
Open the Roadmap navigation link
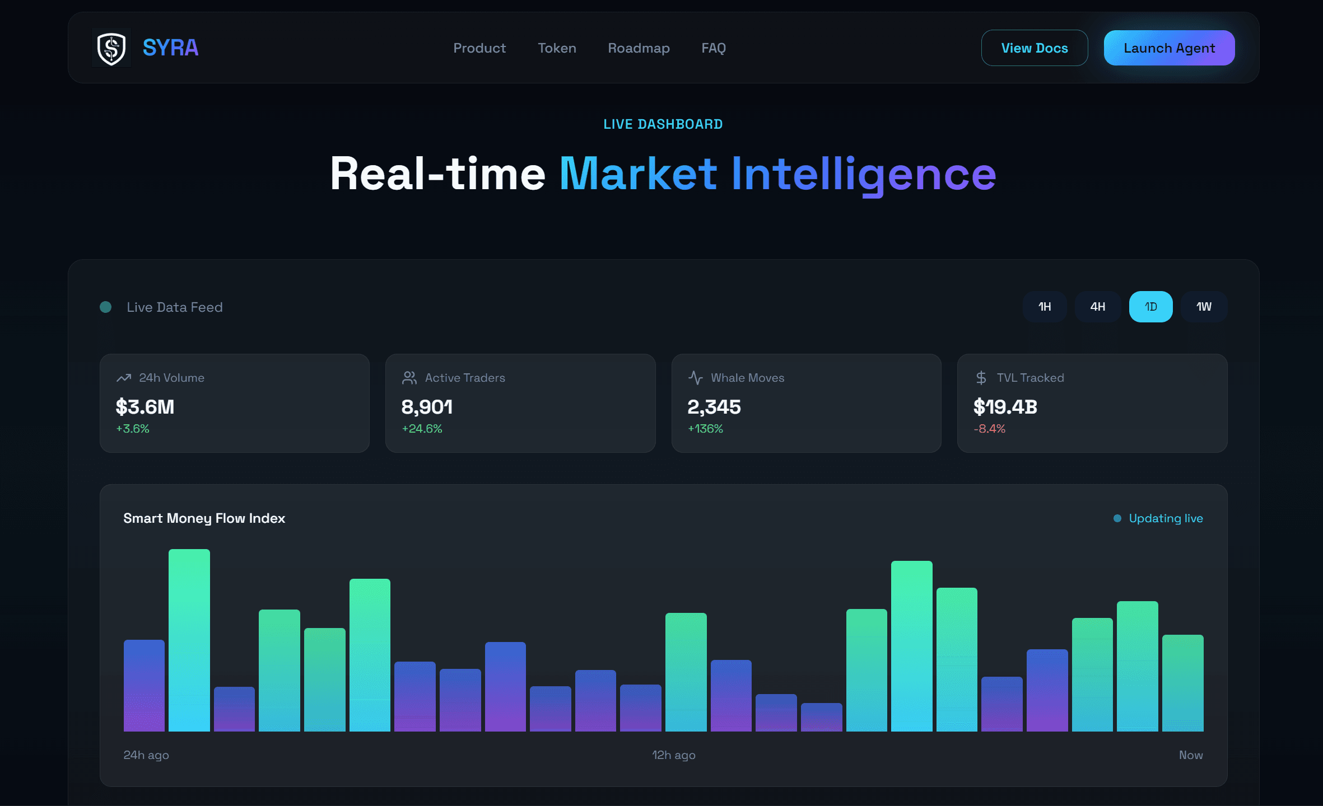click(x=639, y=48)
